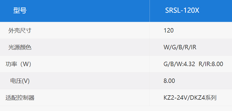
Task: Click the IR text in light color cell
Action: pyautogui.click(x=194, y=47)
